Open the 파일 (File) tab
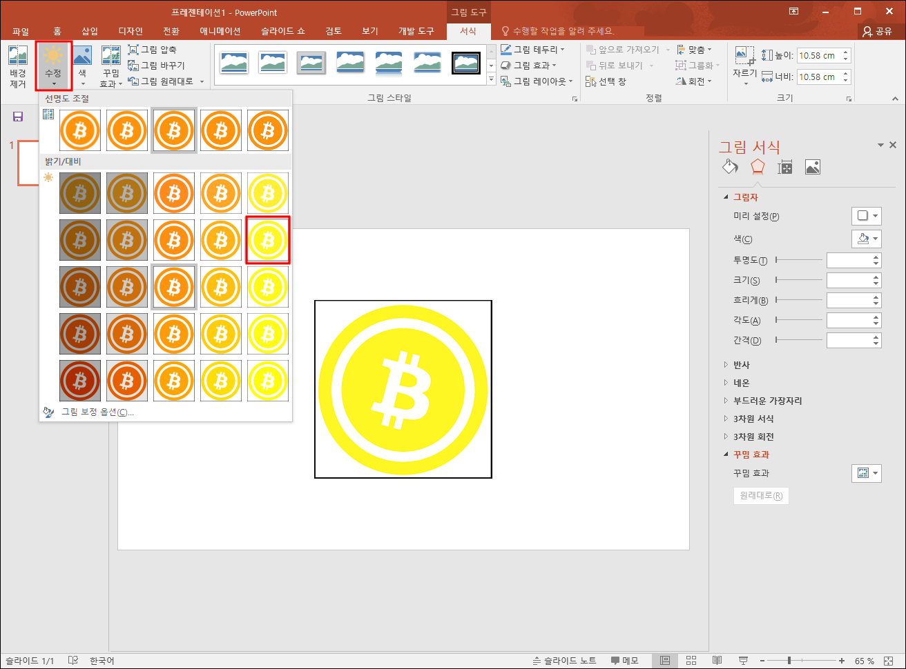This screenshot has width=906, height=669. coord(21,31)
